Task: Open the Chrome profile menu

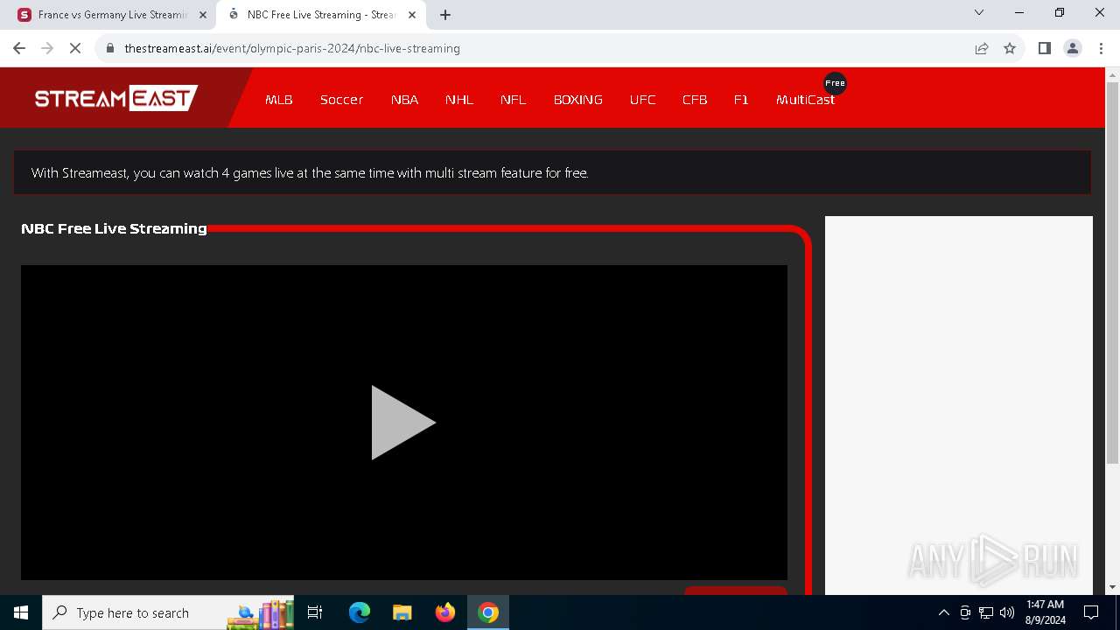Action: [x=1073, y=48]
